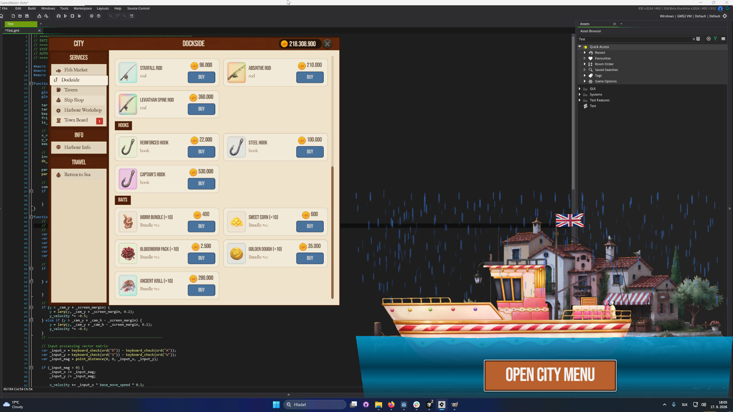The image size is (733, 412).
Task: Click the Clean (broom) toolbar icon
Action: [79, 16]
